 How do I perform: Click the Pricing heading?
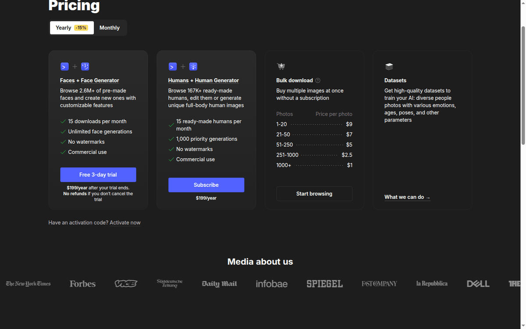pyautogui.click(x=74, y=6)
